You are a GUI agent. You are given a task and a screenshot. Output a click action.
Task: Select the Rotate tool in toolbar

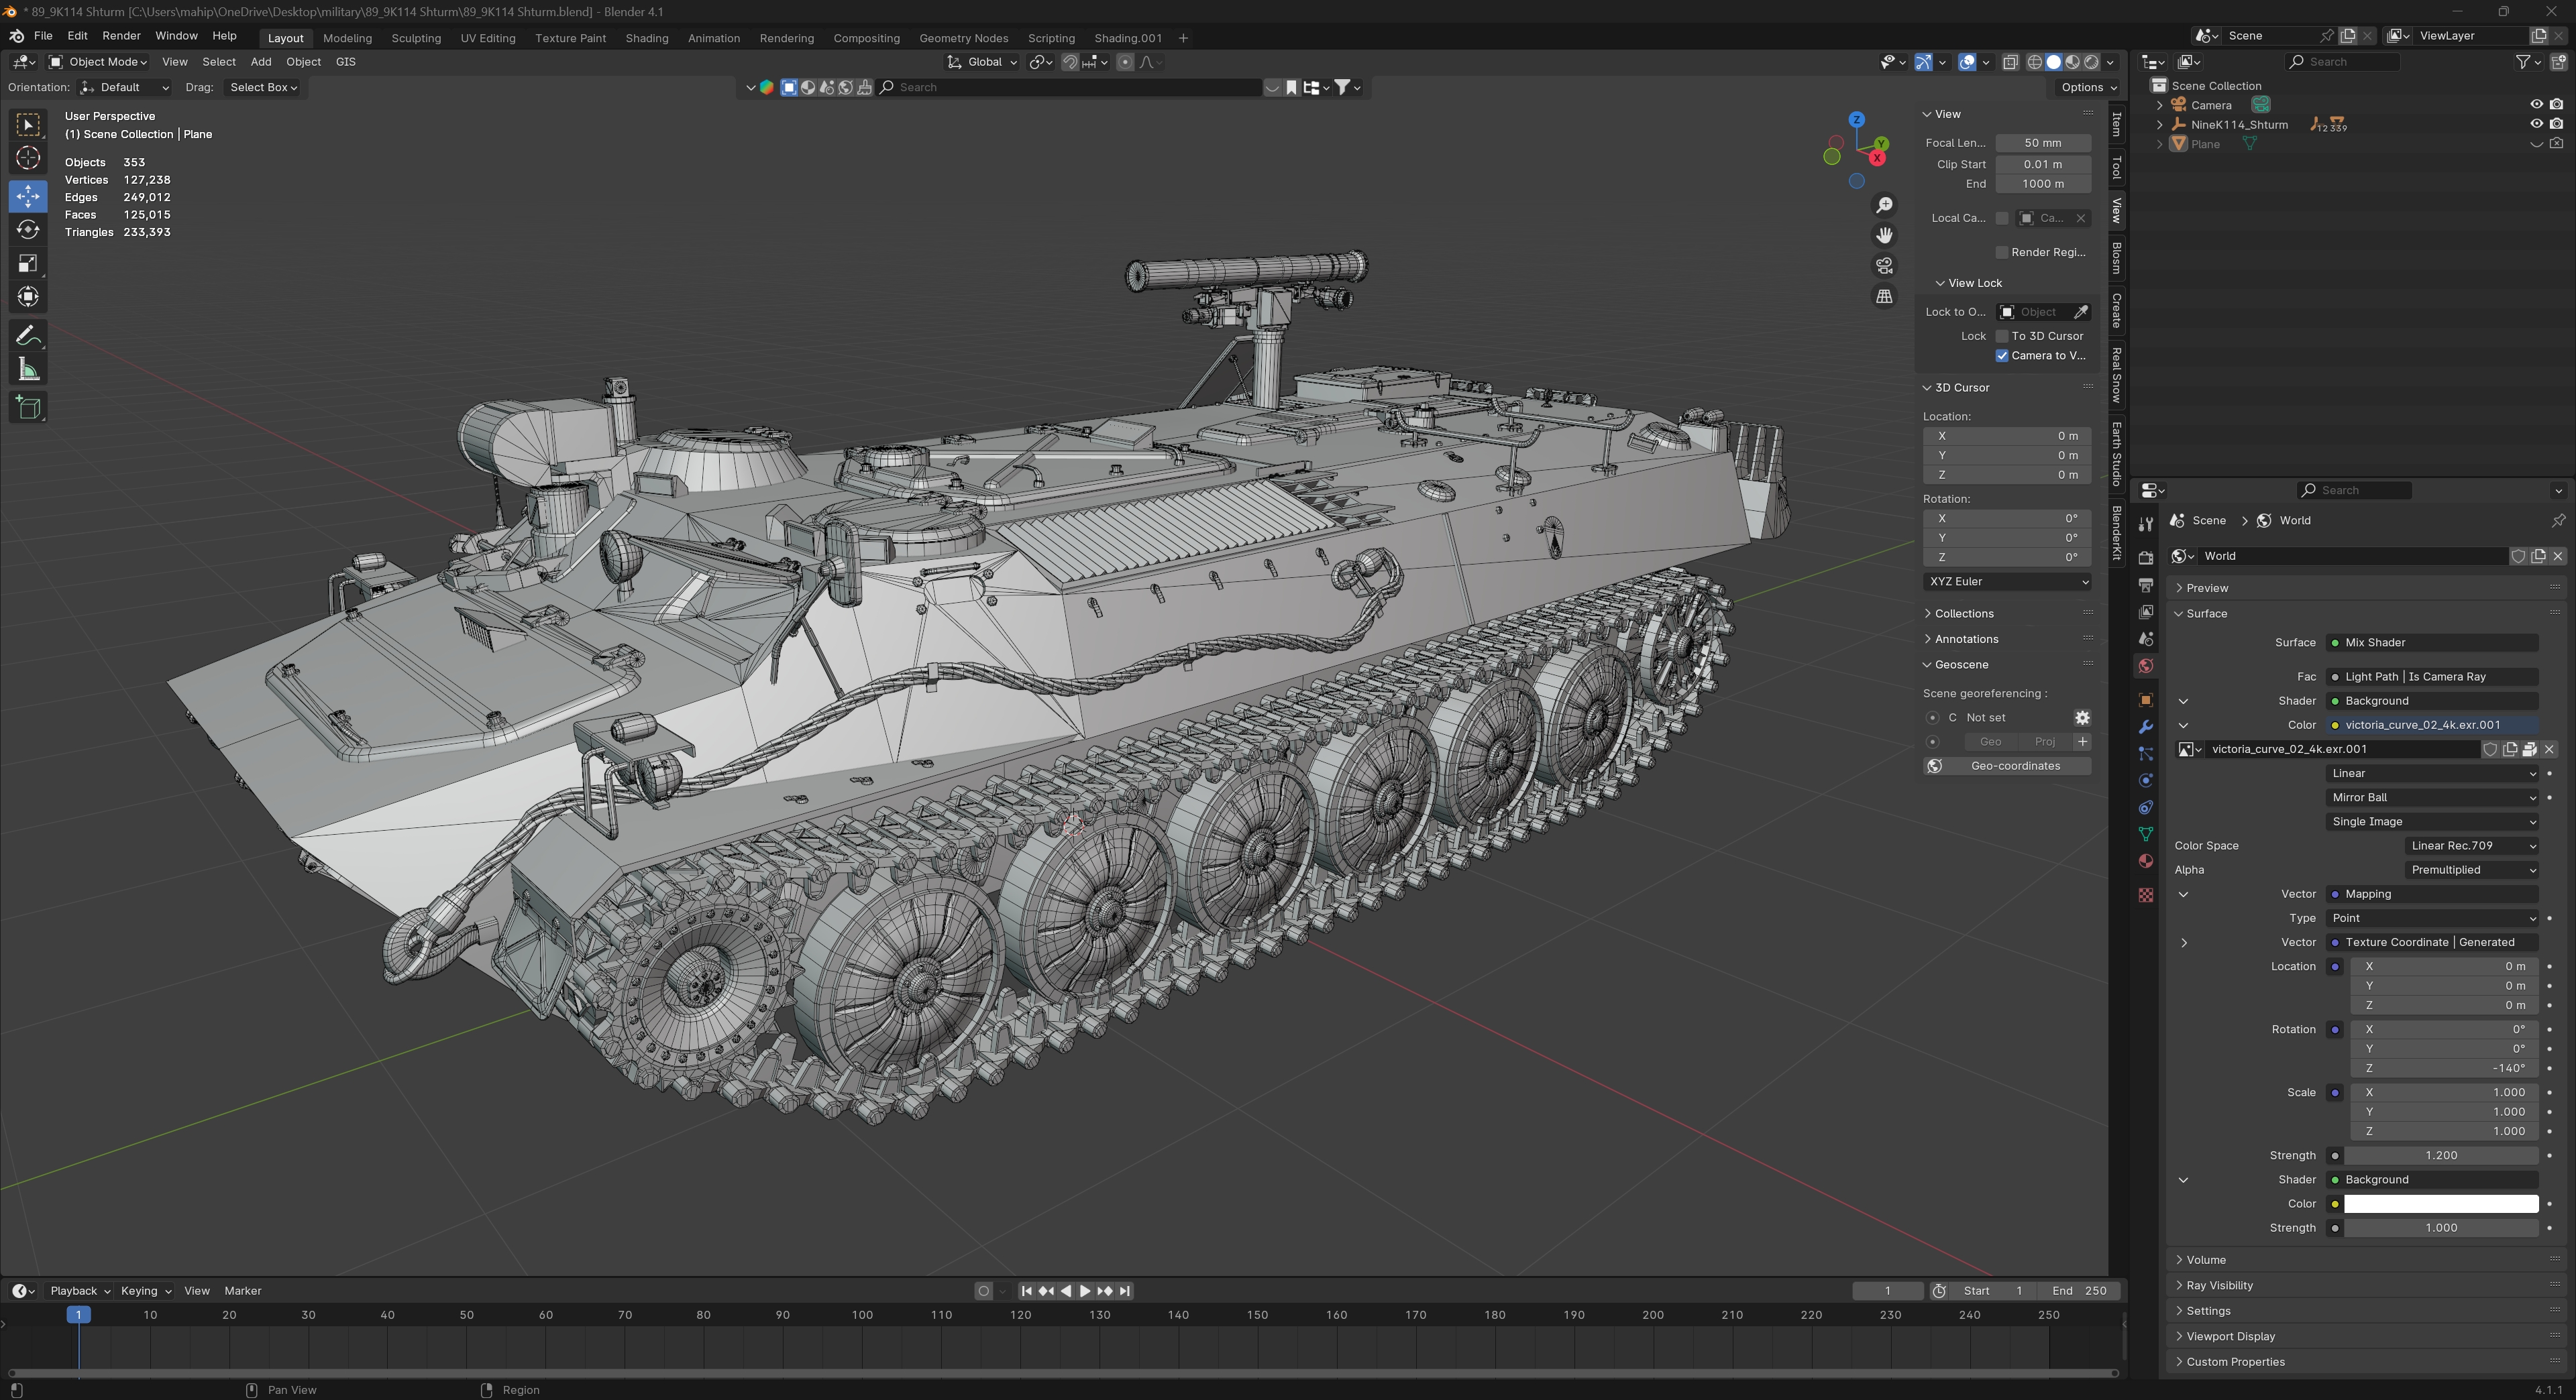pyautogui.click(x=28, y=230)
